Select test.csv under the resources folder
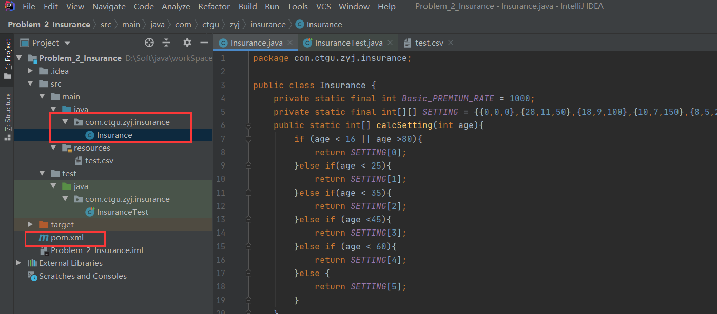The height and width of the screenshot is (314, 717). pos(101,160)
